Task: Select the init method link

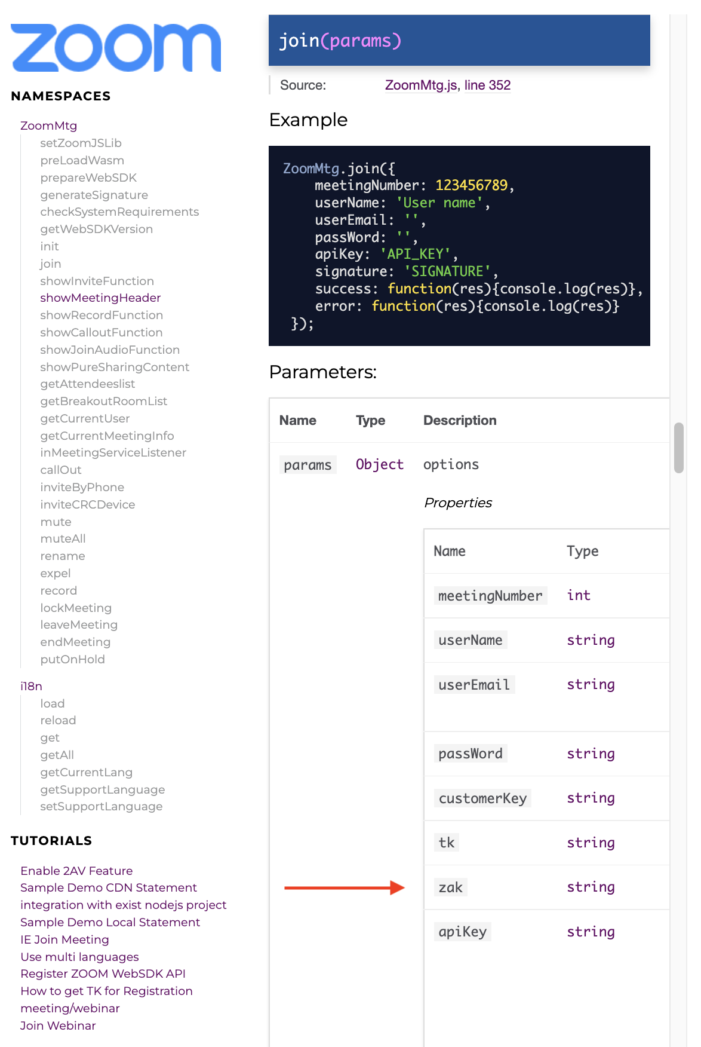Action: pyautogui.click(x=50, y=246)
